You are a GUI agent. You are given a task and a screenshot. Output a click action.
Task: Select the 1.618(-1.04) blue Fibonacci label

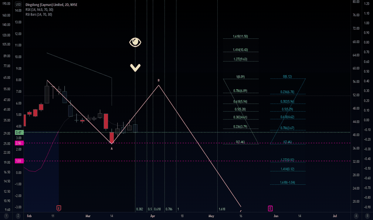(x=287, y=182)
